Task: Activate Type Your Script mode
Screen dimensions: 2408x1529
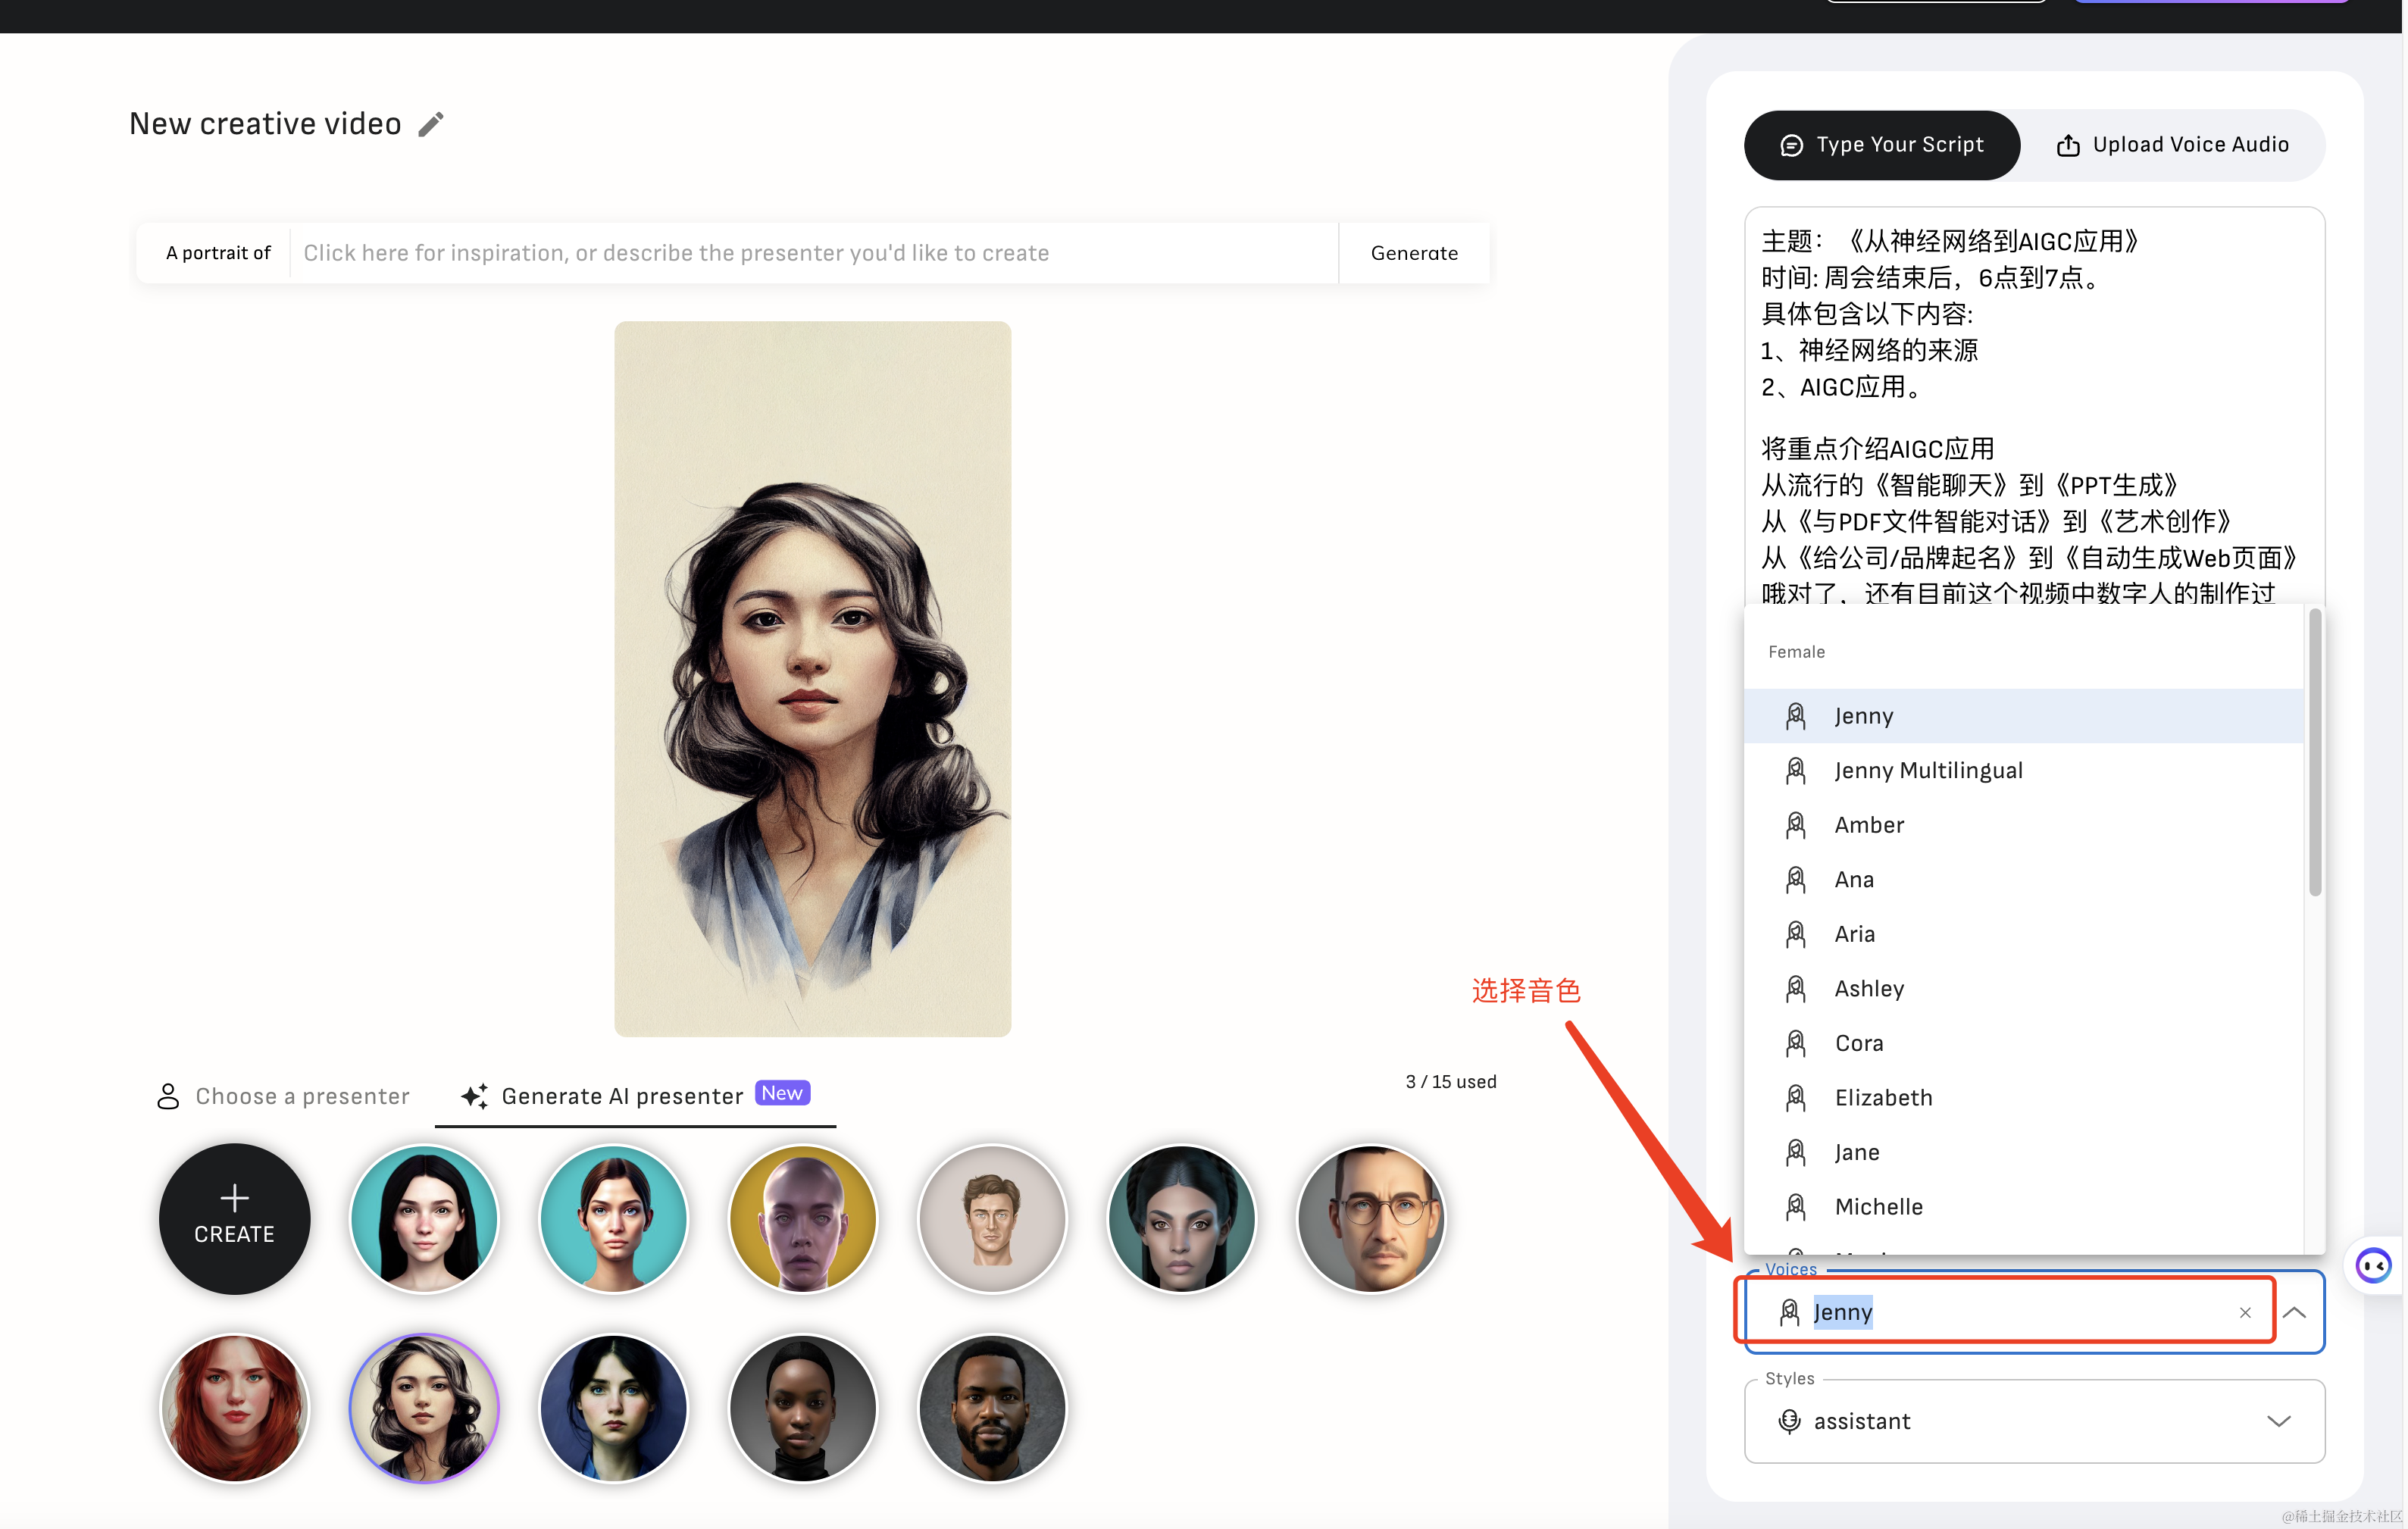Action: [x=1881, y=145]
